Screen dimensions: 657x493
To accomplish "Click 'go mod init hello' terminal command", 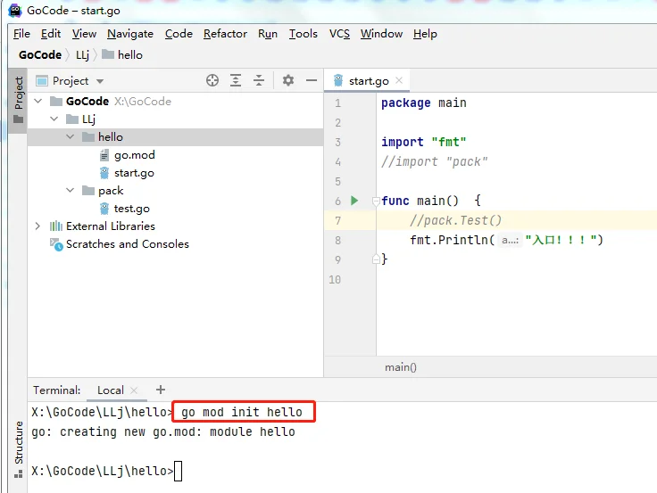I will coord(242,412).
